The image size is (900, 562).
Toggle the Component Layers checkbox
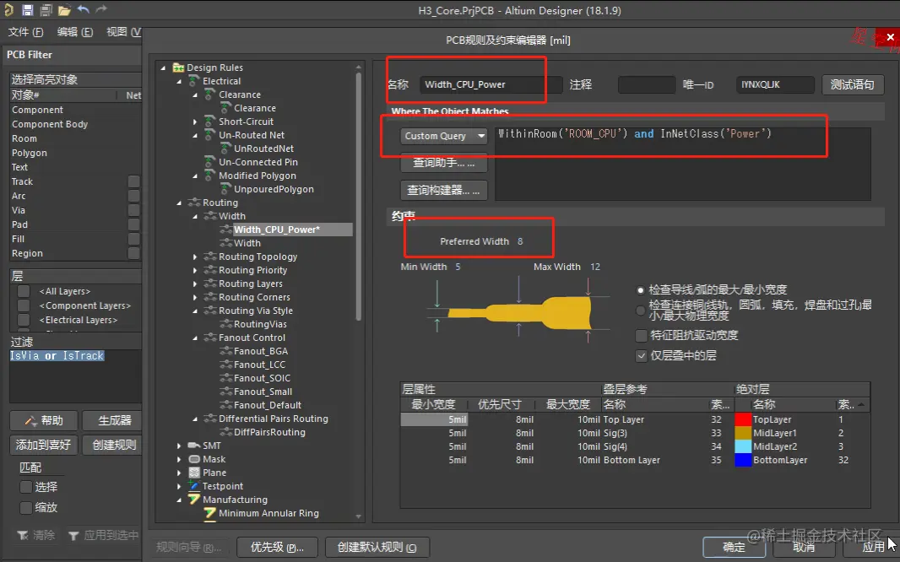[x=24, y=305]
